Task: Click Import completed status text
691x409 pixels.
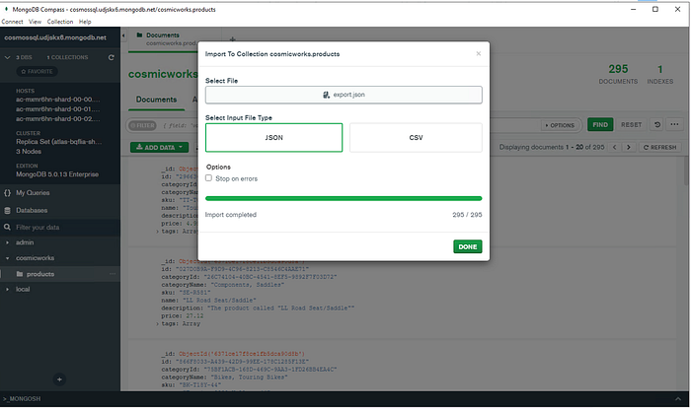Action: (230, 215)
